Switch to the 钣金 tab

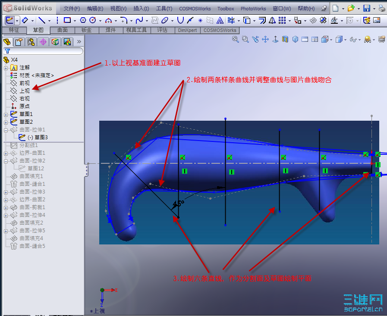[x=87, y=30]
